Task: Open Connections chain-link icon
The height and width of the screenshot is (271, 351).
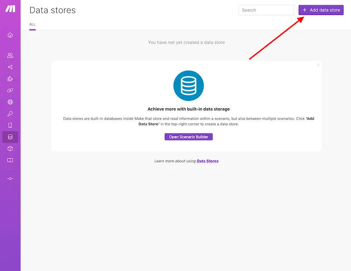Action: (10, 90)
